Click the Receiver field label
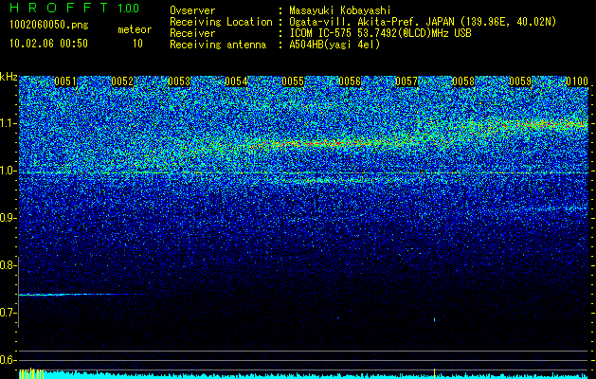596x379 pixels. click(192, 33)
